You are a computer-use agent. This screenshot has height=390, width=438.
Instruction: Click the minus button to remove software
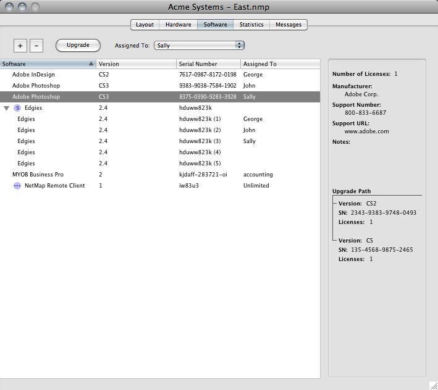36,46
